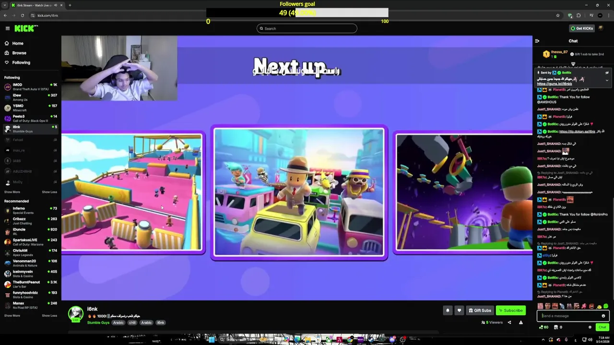Open the iDew Among Us channel

pyautogui.click(x=31, y=97)
